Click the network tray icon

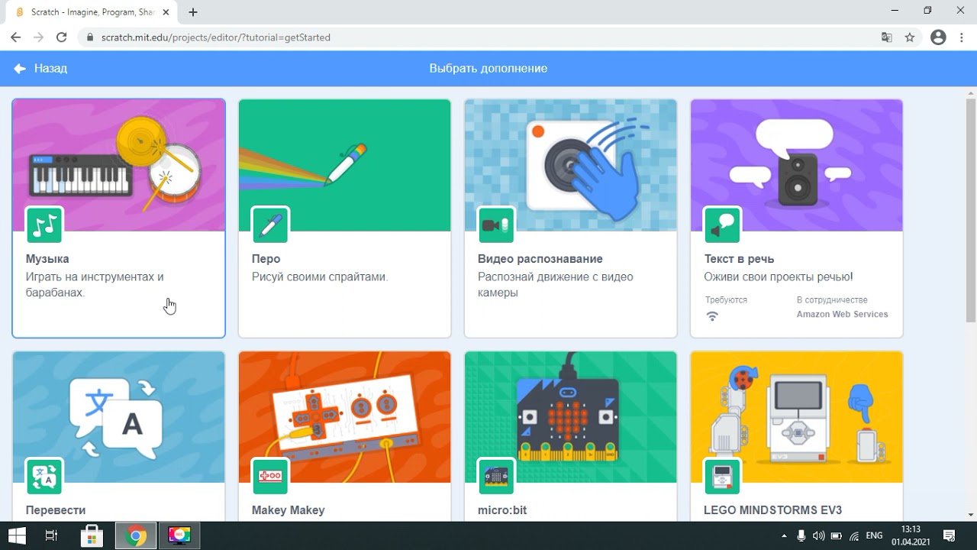tap(854, 535)
